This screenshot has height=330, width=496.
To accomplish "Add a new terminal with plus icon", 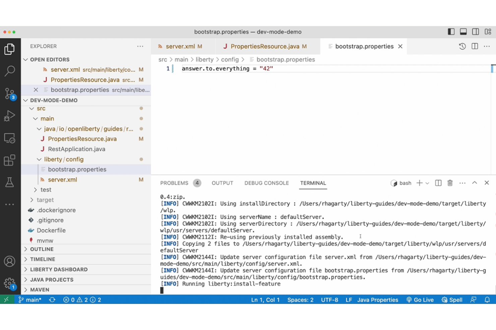I will (x=419, y=183).
